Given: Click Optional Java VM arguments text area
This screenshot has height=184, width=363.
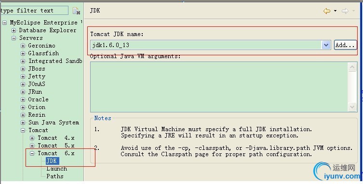Looking at the screenshot, I should 219,86.
